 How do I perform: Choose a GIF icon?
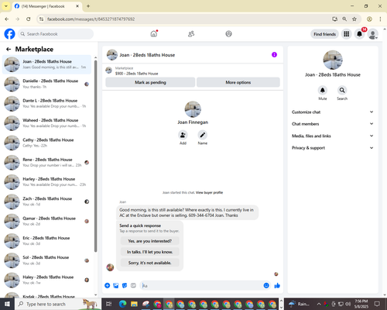tap(133, 285)
